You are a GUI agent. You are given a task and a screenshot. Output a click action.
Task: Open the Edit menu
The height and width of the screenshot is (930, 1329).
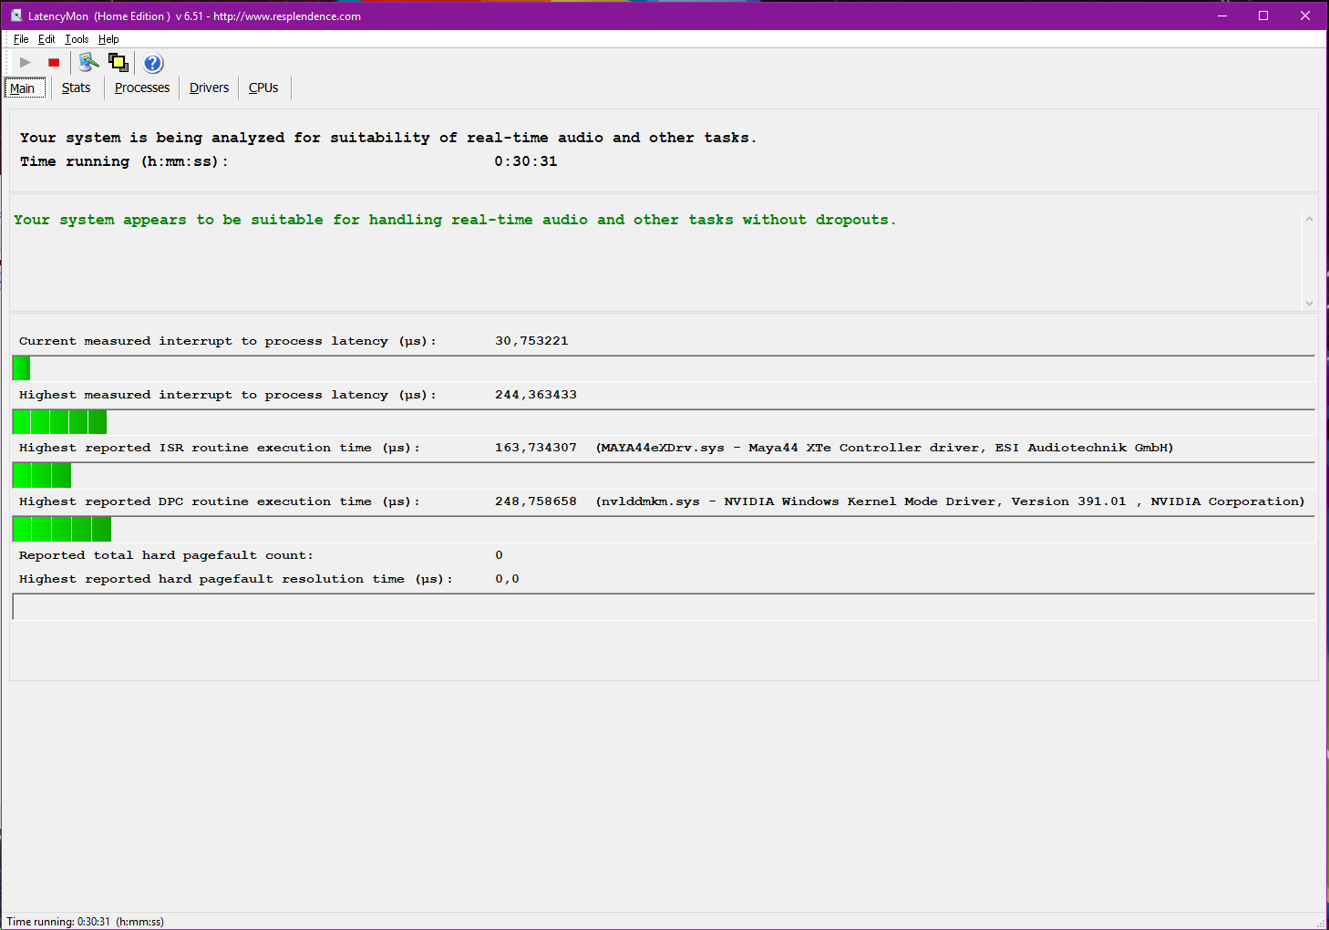(x=46, y=39)
